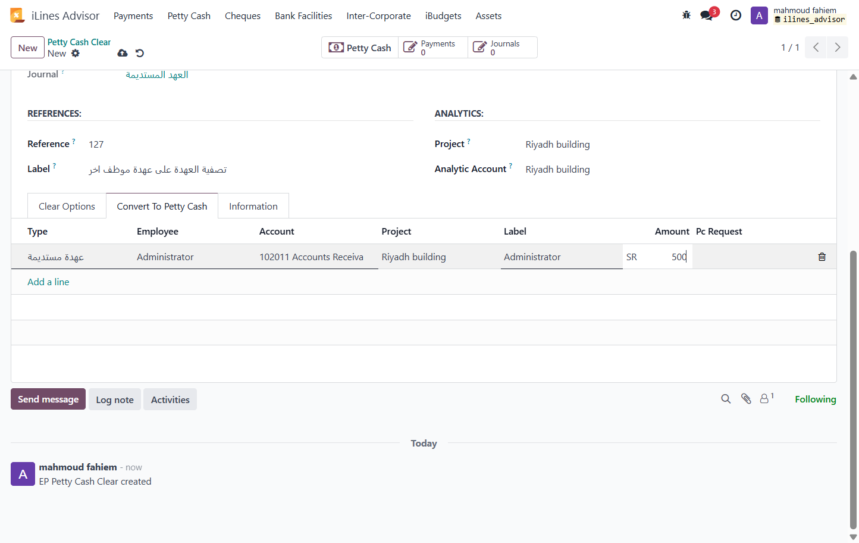This screenshot has width=859, height=543.
Task: Attach files with the paperclip icon
Action: tap(746, 399)
